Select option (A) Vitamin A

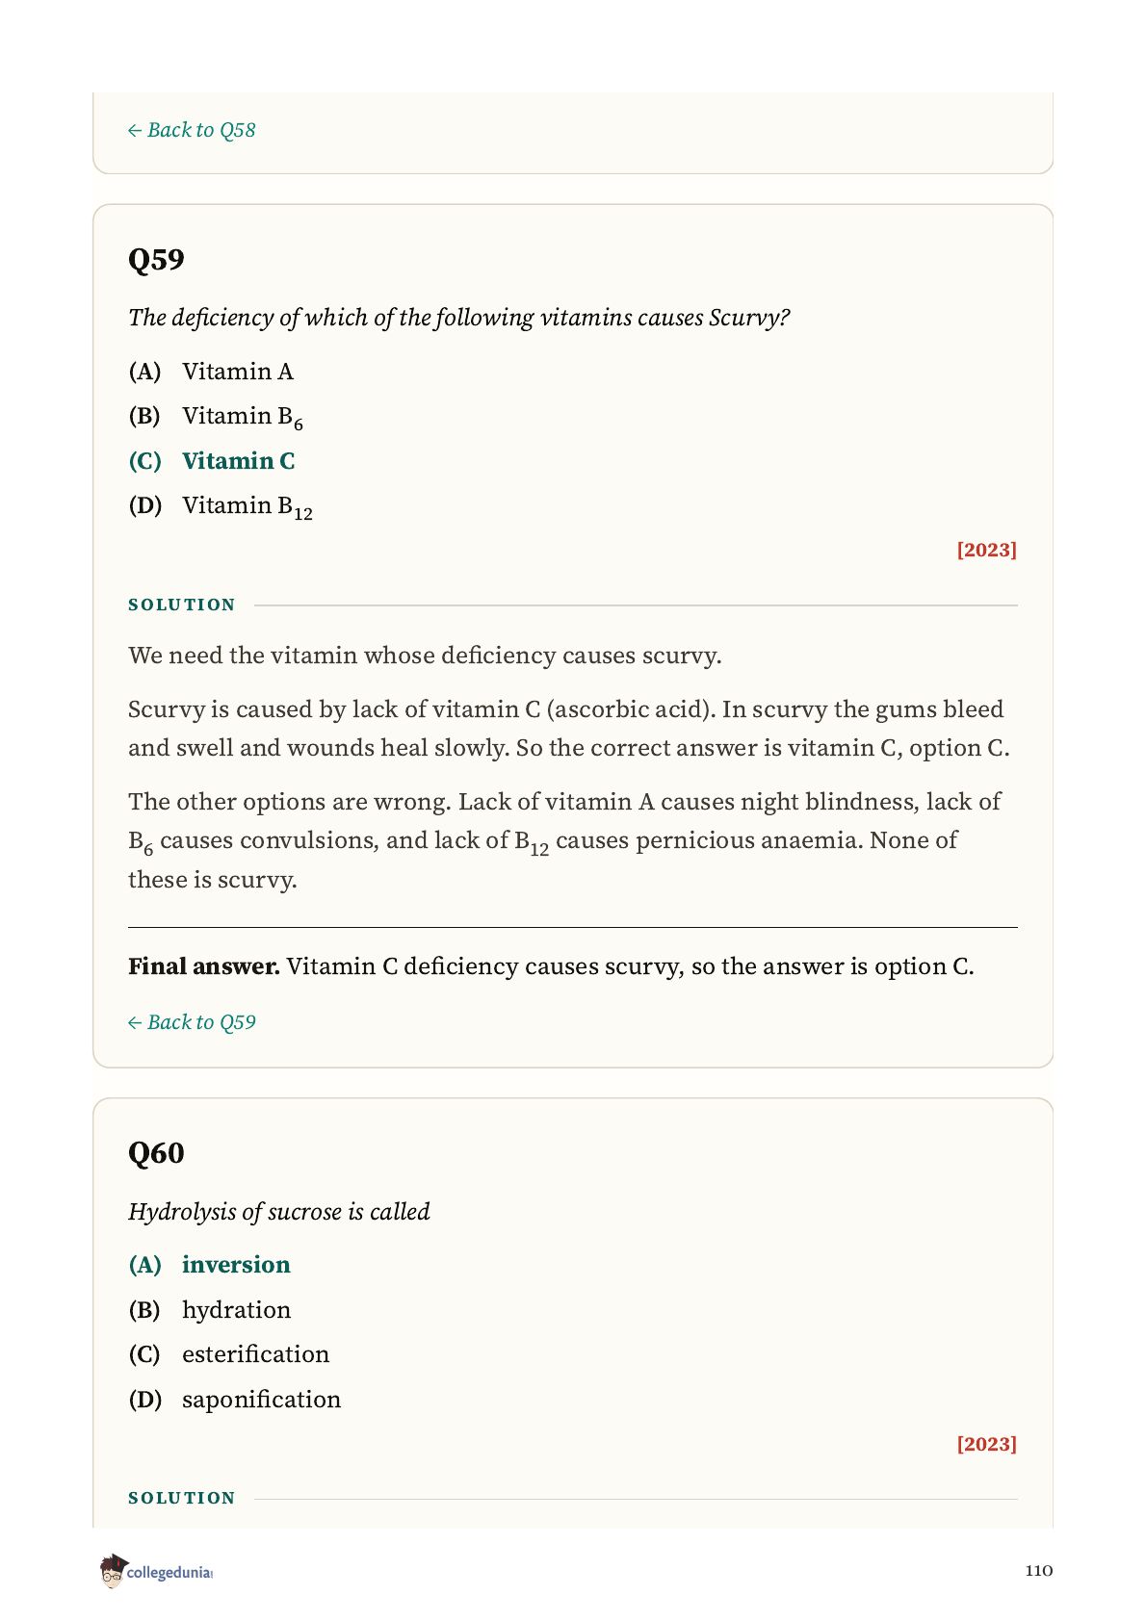(211, 372)
